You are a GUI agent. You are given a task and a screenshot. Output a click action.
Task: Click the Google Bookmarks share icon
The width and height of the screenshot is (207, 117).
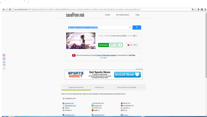pyautogui.click(x=4, y=65)
